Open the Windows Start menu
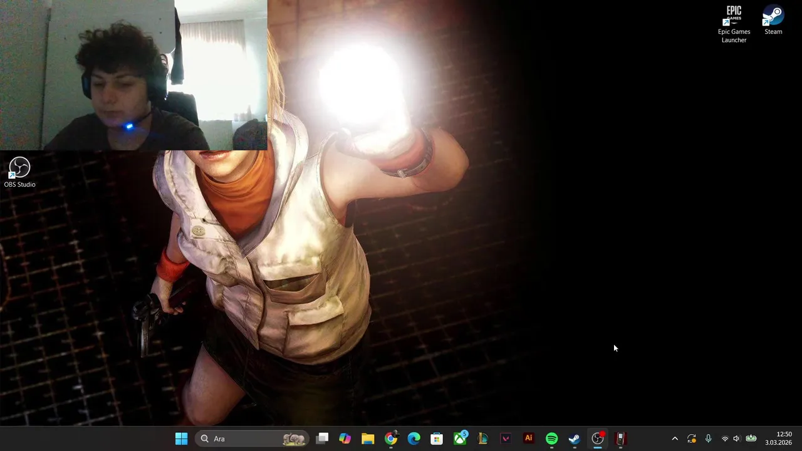The image size is (802, 451). click(x=181, y=438)
